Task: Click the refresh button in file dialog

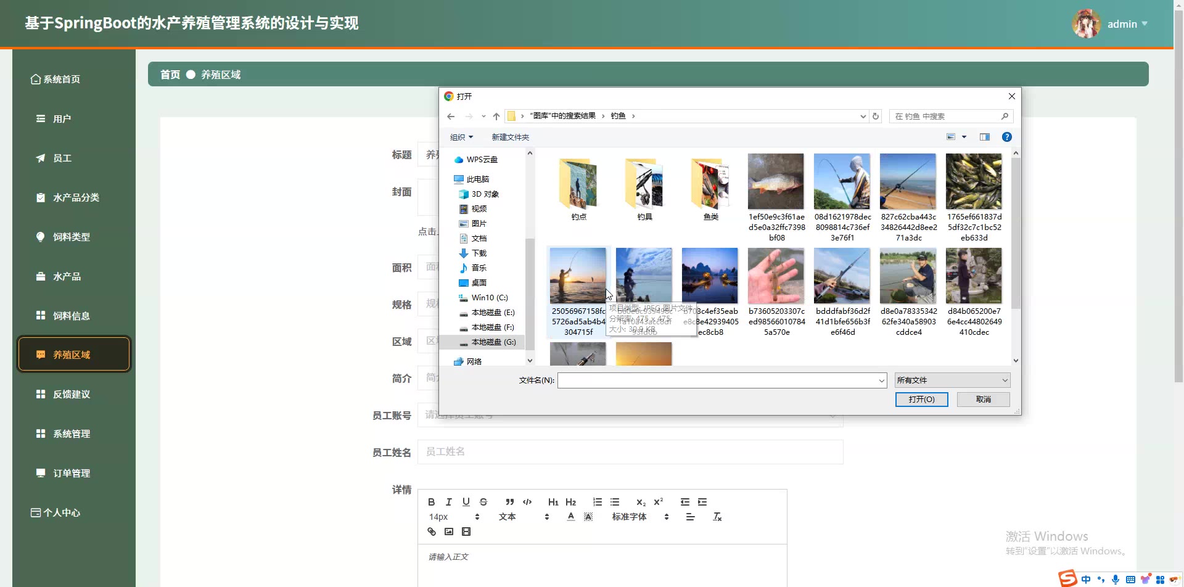Action: [876, 116]
